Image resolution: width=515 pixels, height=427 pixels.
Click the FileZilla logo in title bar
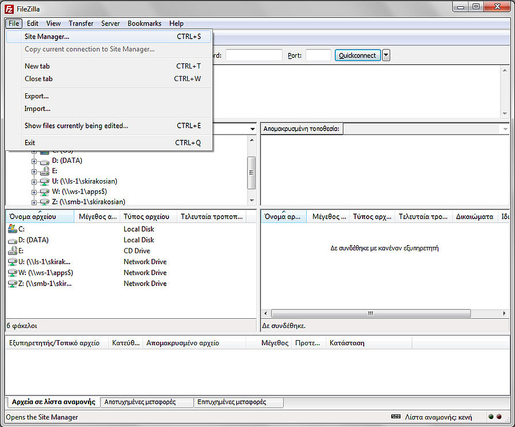click(10, 9)
